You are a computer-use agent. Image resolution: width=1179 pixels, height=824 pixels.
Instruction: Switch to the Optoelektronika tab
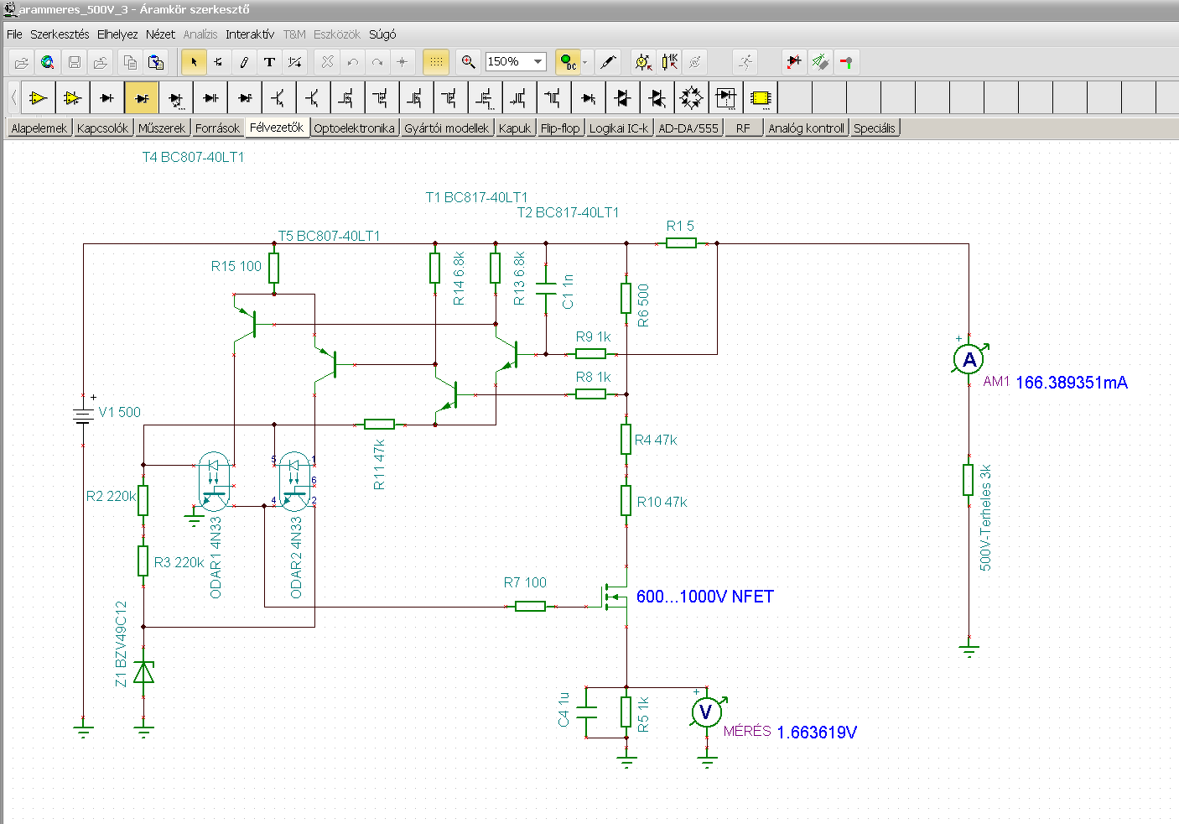click(x=354, y=128)
